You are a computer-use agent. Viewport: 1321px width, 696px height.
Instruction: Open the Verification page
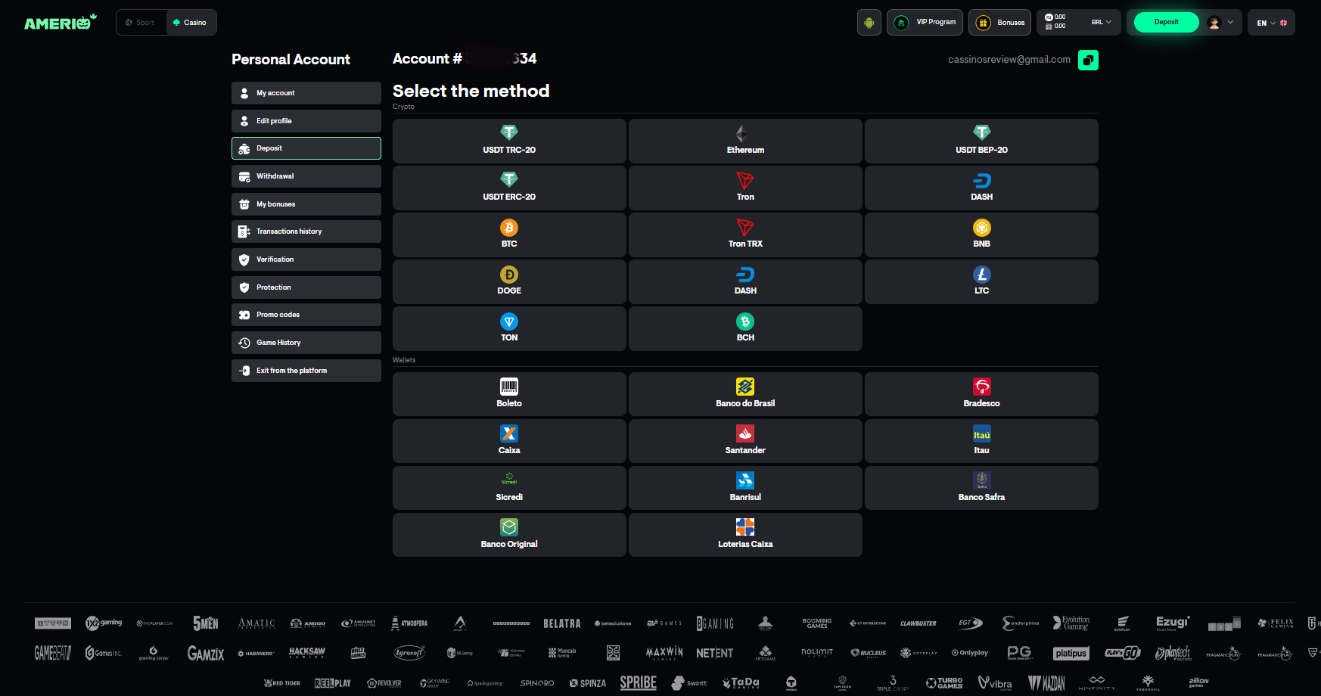pyautogui.click(x=306, y=259)
